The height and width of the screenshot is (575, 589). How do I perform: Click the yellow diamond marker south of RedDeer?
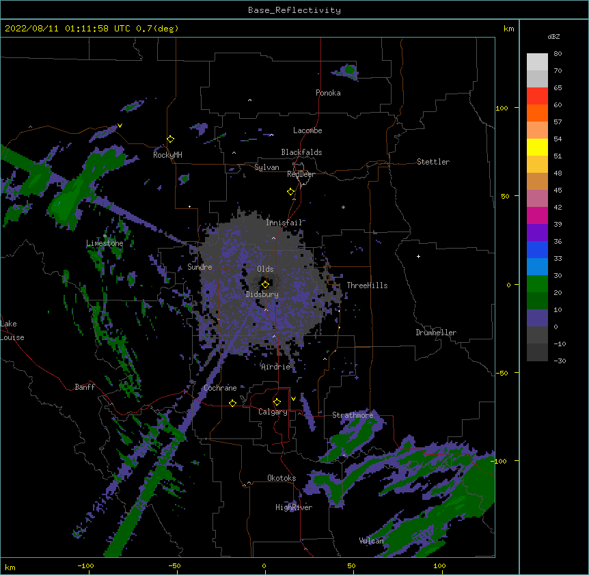[x=291, y=192]
